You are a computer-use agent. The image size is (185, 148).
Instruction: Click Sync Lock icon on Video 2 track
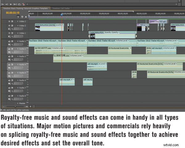tap(12, 26)
